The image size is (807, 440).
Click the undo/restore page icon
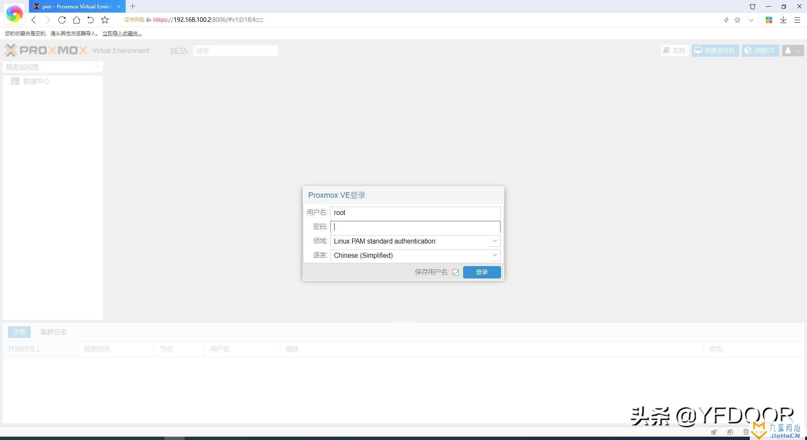(90, 20)
